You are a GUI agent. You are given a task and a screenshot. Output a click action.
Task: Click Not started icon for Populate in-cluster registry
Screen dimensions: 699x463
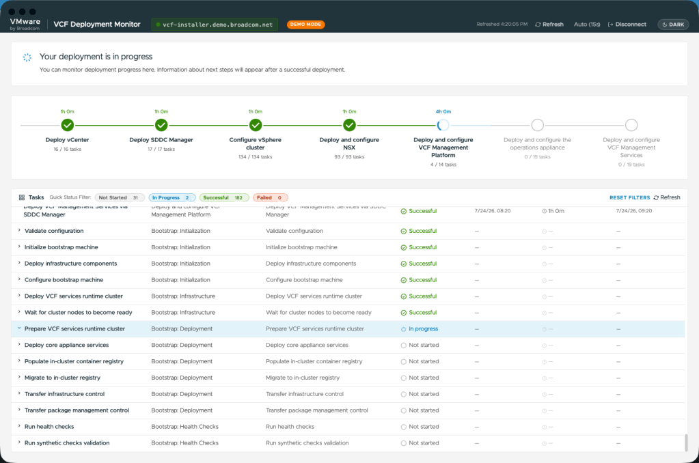click(403, 362)
